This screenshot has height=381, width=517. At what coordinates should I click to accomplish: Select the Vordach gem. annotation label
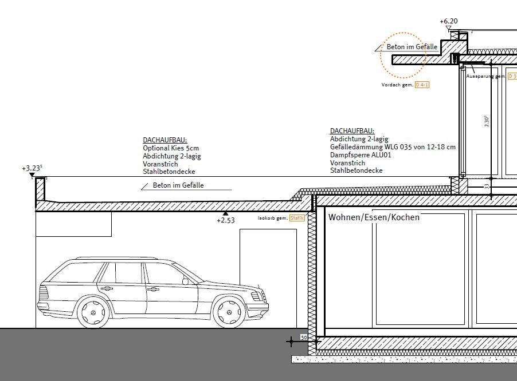point(397,85)
